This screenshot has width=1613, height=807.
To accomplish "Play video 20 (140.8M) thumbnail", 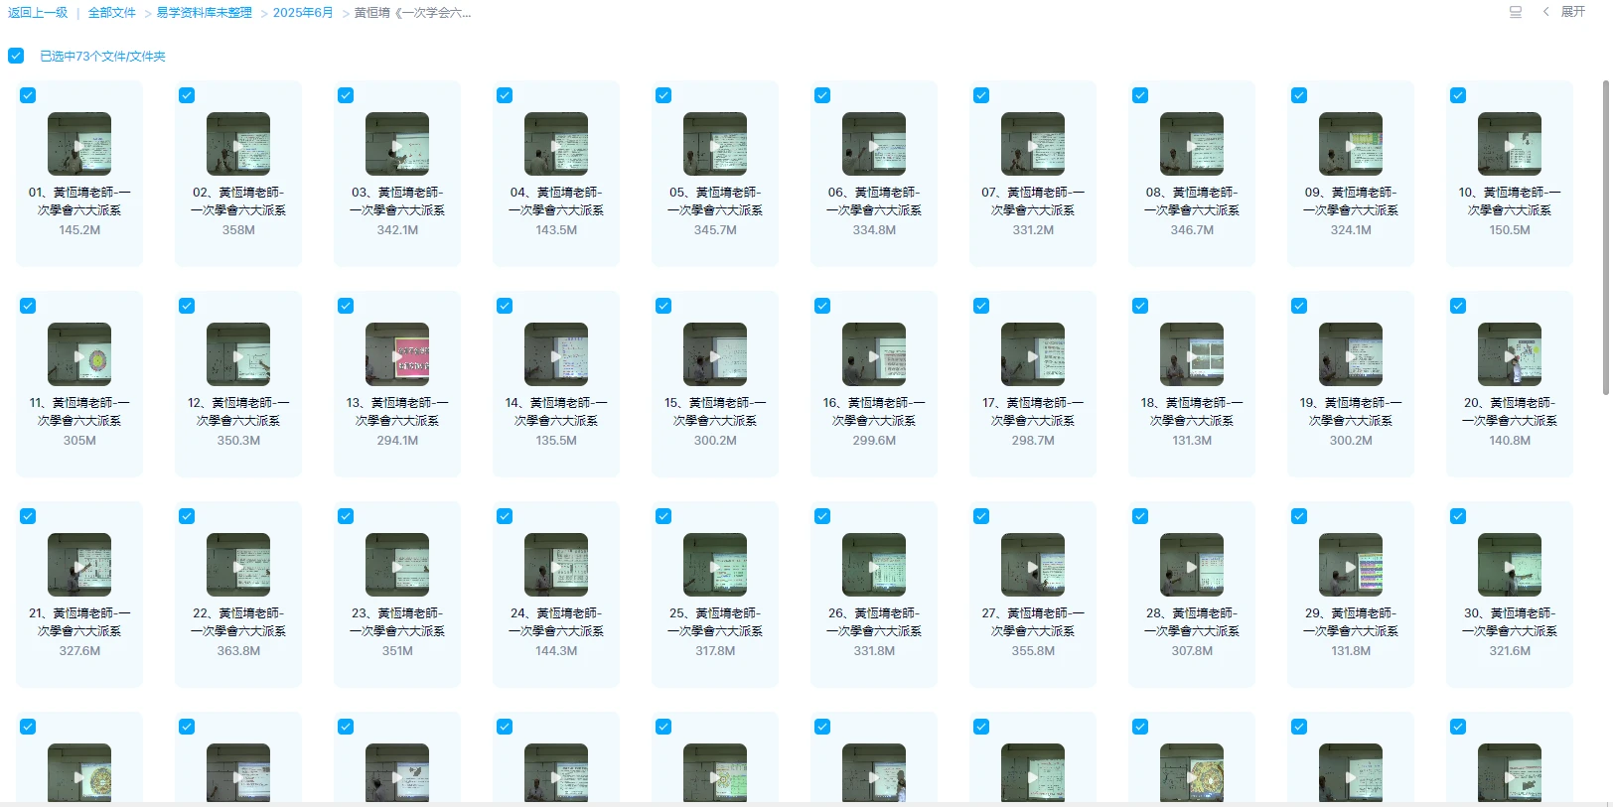I will click(1510, 354).
